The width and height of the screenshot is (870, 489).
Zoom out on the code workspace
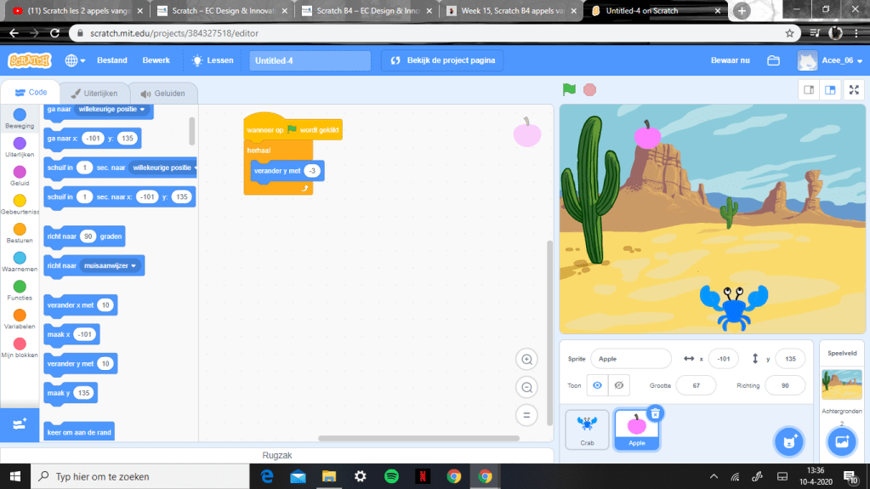click(x=526, y=387)
